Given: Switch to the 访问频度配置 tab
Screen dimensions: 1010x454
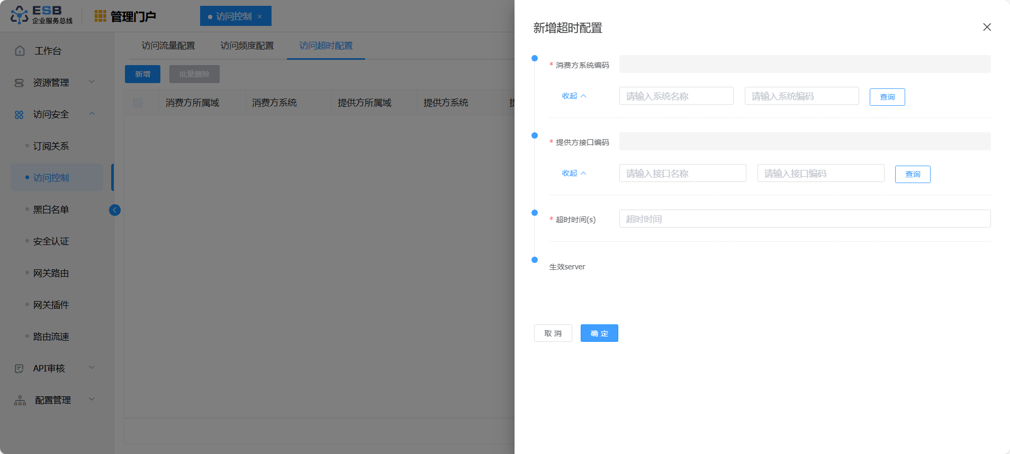Looking at the screenshot, I should point(247,46).
